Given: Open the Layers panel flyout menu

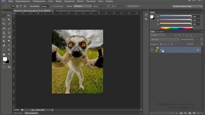Looking at the screenshot, I should 202,32.
